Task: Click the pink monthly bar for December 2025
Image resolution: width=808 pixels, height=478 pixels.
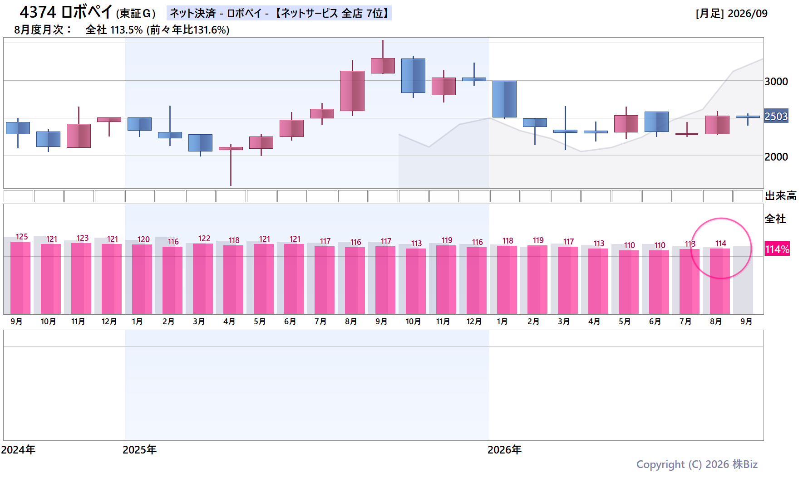Action: [477, 280]
